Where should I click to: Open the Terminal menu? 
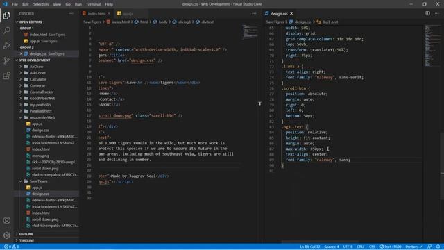point(93,4)
